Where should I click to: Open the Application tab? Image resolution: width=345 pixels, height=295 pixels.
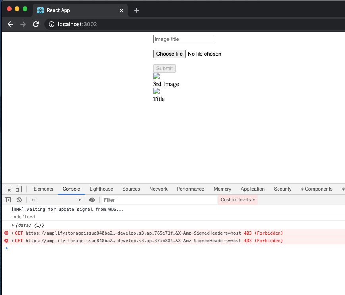252,189
